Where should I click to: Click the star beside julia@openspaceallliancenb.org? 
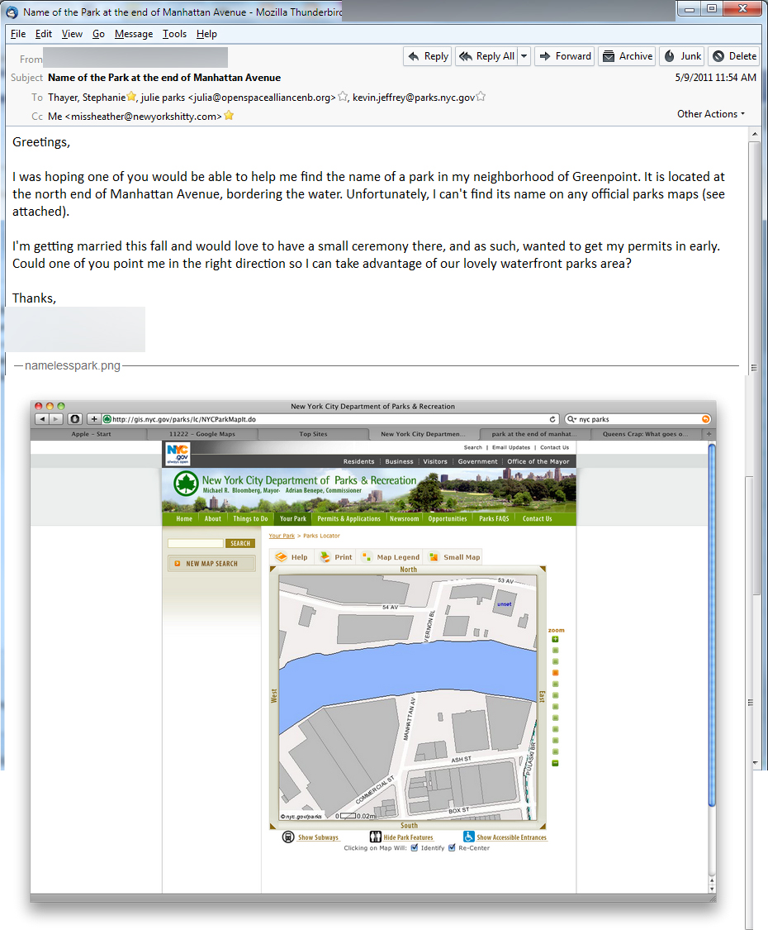click(343, 97)
